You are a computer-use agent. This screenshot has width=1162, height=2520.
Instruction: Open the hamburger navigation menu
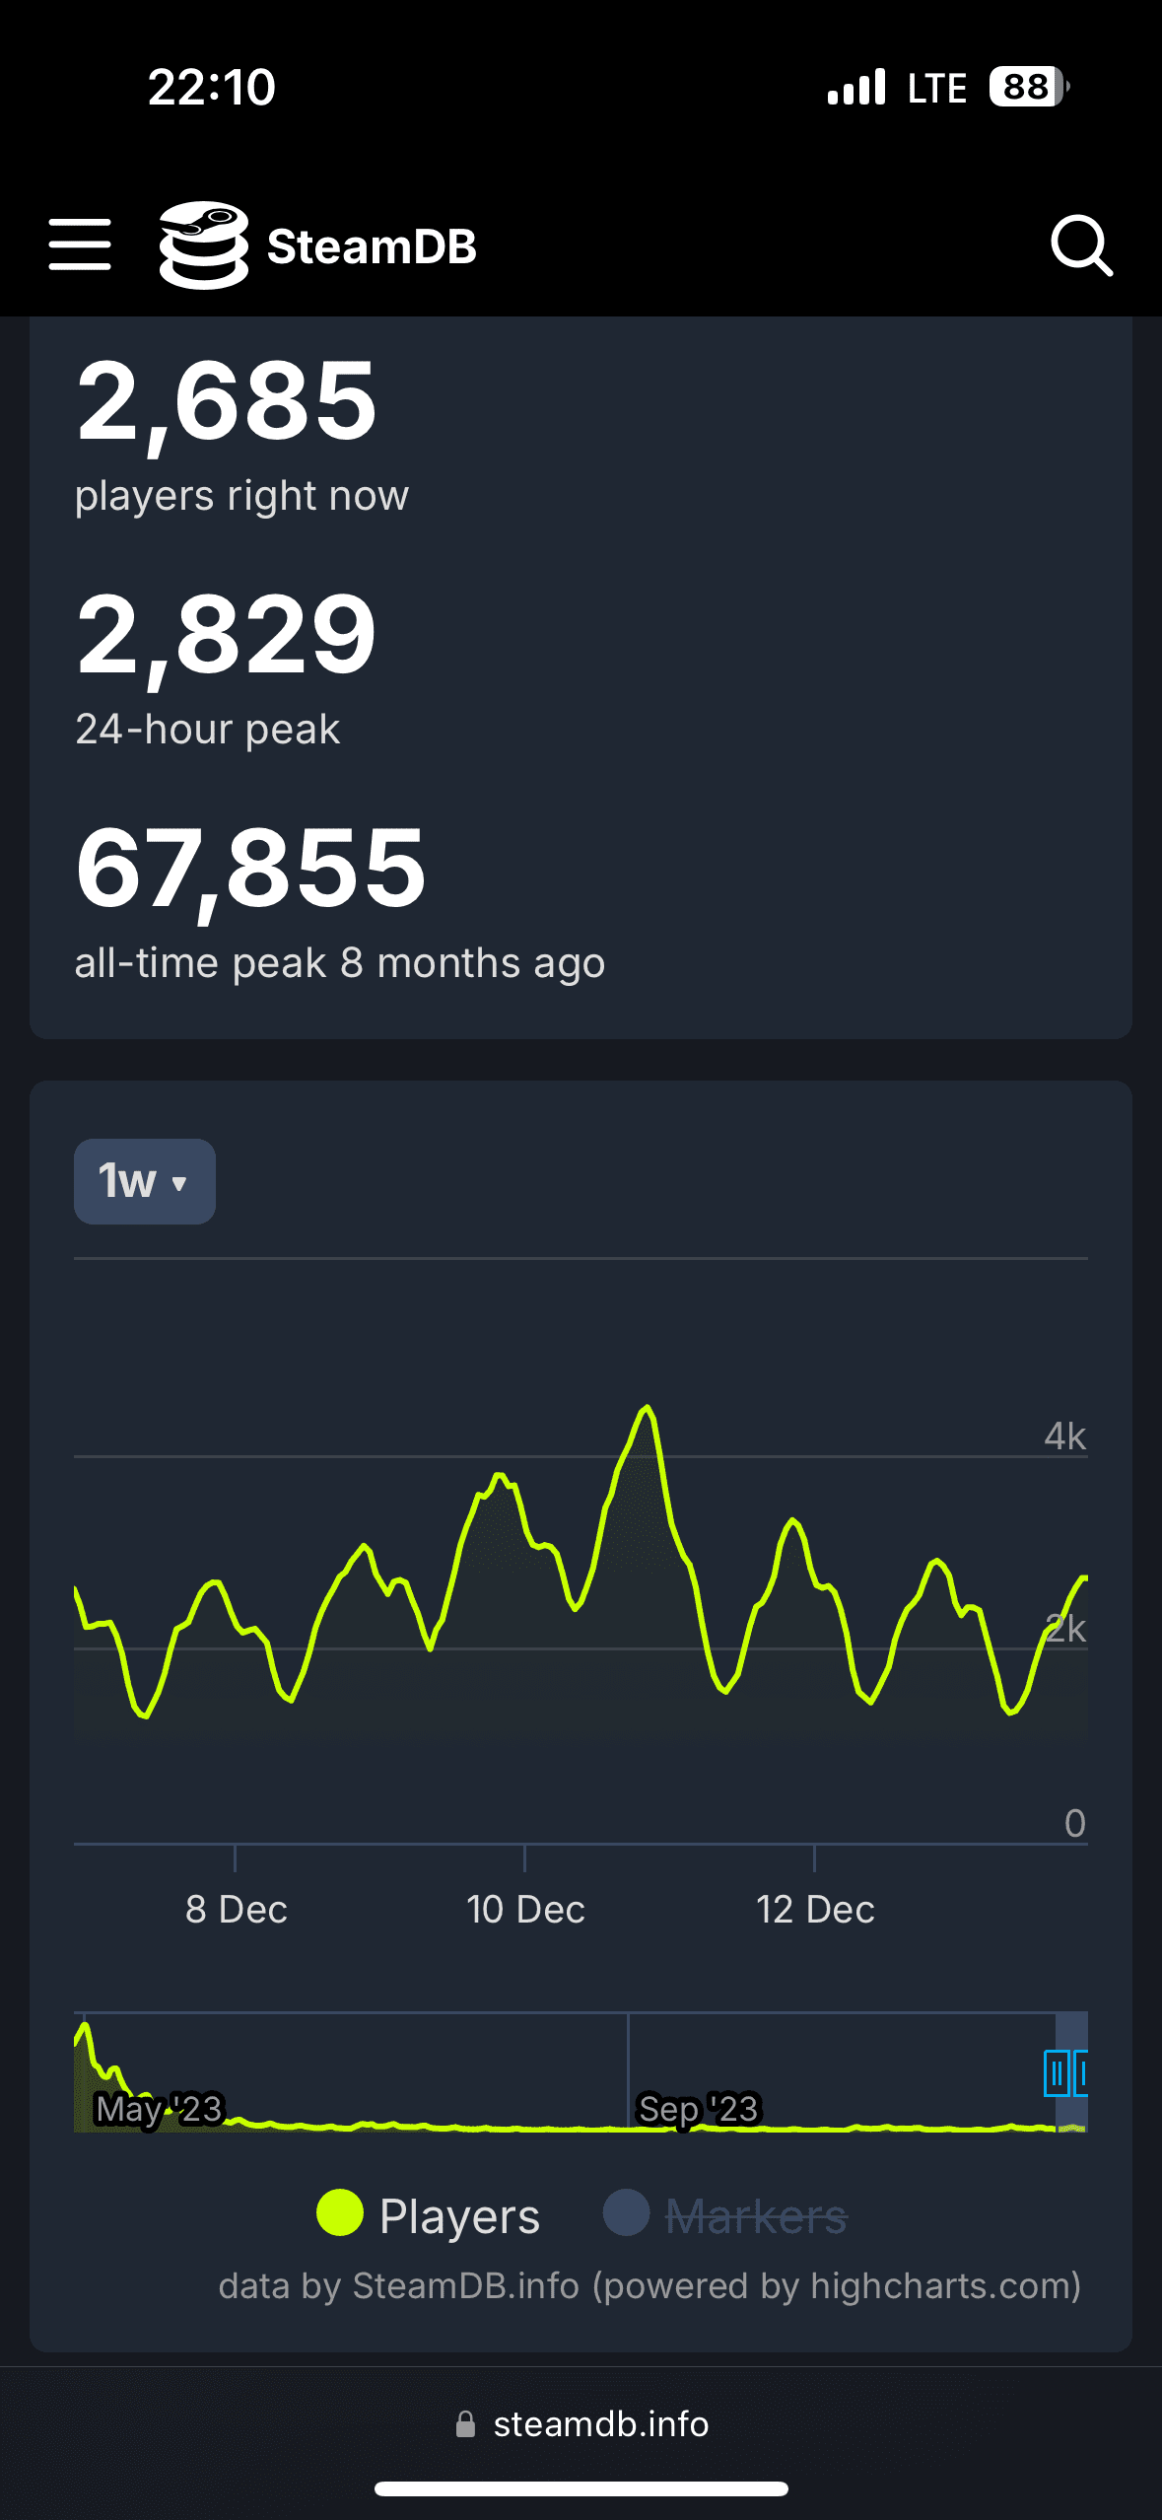point(80,245)
